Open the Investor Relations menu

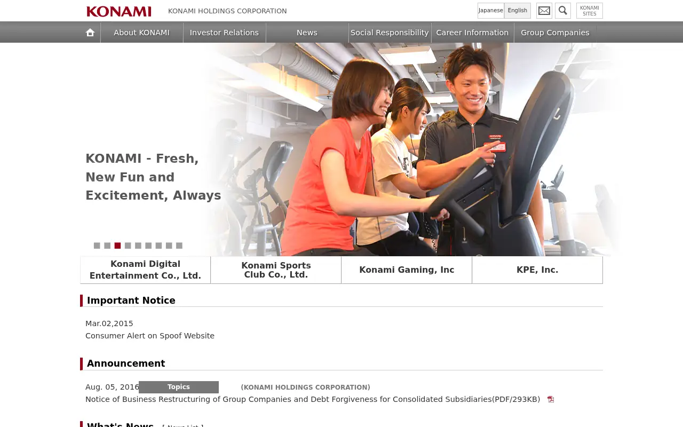coord(224,33)
